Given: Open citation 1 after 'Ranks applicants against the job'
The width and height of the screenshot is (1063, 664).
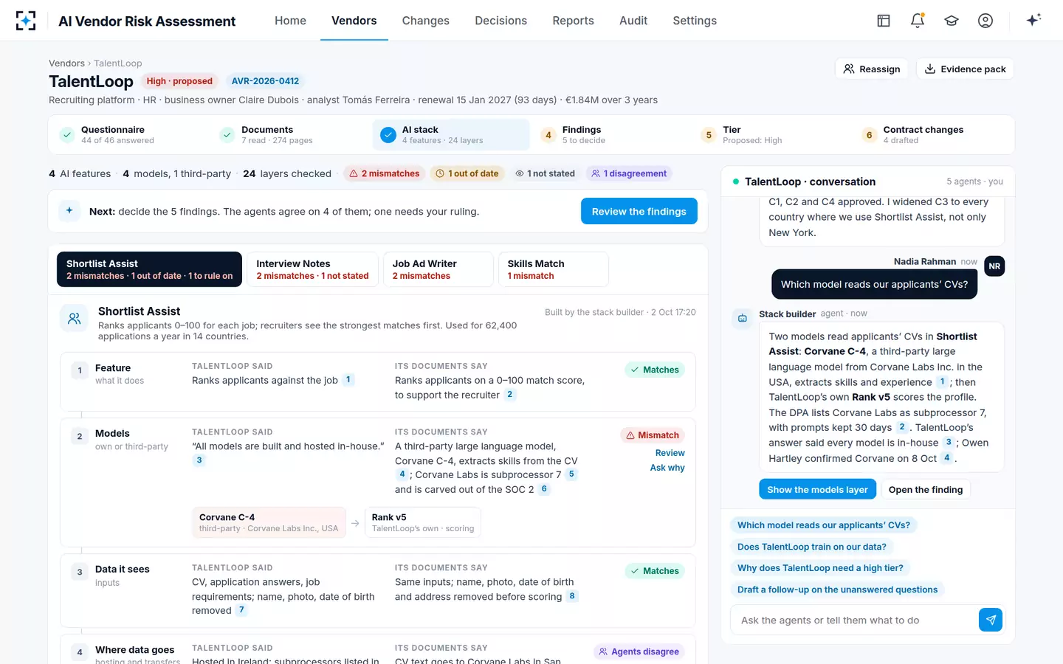Looking at the screenshot, I should tap(348, 380).
